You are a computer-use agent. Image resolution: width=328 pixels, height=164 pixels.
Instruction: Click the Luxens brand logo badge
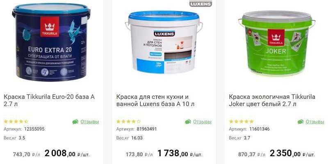click(200, 4)
